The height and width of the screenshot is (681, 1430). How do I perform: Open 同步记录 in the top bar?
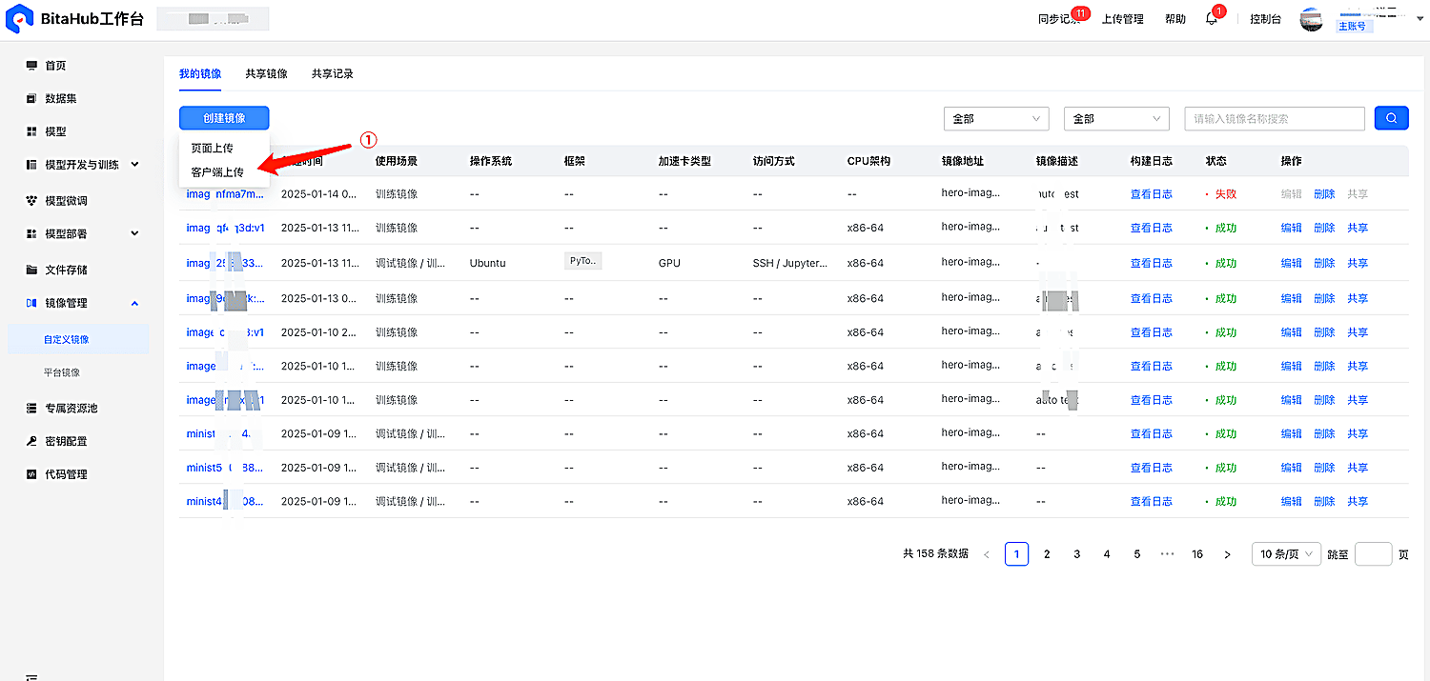pos(1059,19)
